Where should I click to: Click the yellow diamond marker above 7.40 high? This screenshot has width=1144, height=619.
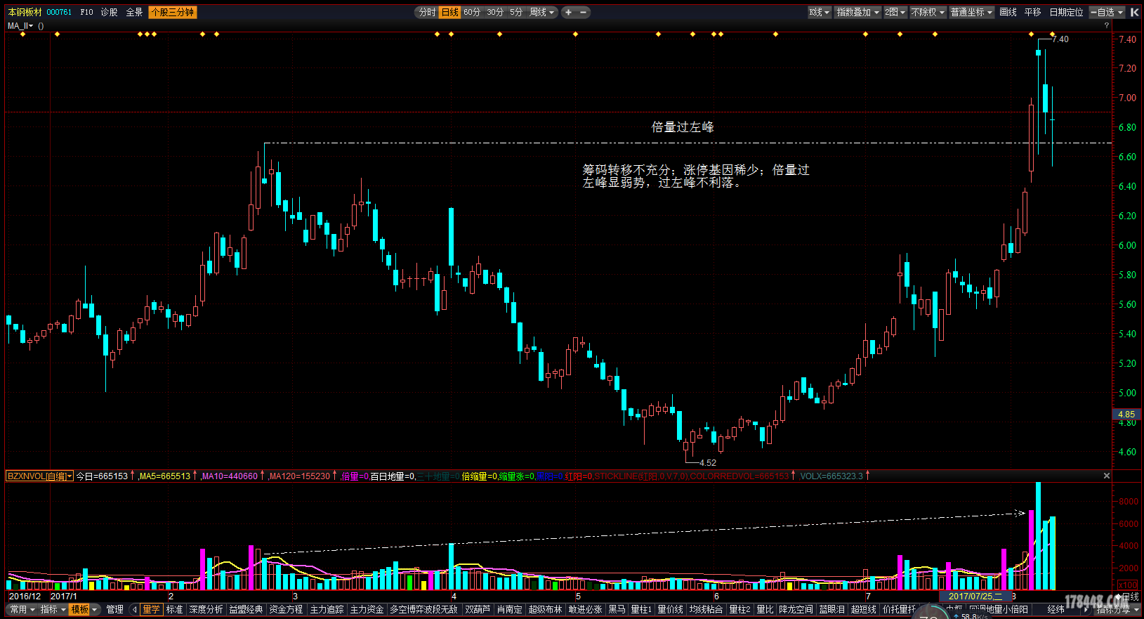(1052, 34)
